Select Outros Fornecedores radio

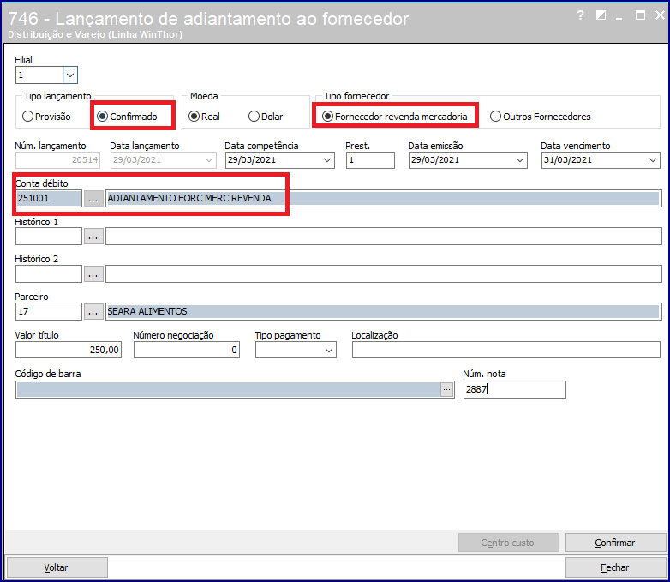[x=540, y=117]
